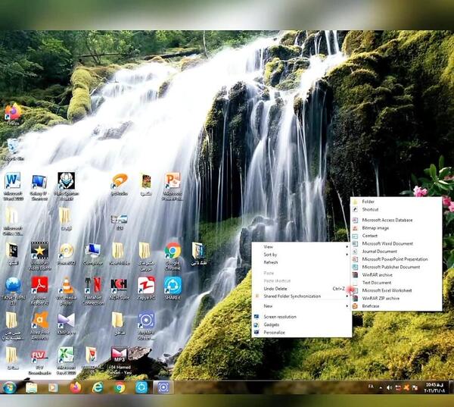The height and width of the screenshot is (407, 454).
Task: Open Microsoft Word desktop shortcut
Action: tap(13, 186)
